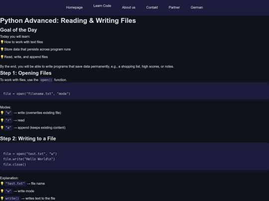Viewport: 269px width, 201px height.
Task: Click the inline open() code tag
Action: [x=46, y=80]
